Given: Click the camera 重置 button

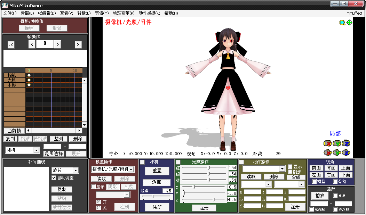Looking at the screenshot, I should 157,171.
